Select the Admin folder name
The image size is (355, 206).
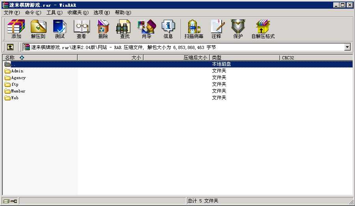tap(17, 71)
